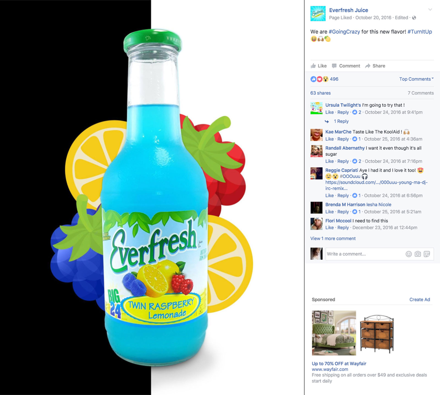The height and width of the screenshot is (395, 440).
Task: Click the Like thumbs-up icon under post
Action: tap(313, 66)
